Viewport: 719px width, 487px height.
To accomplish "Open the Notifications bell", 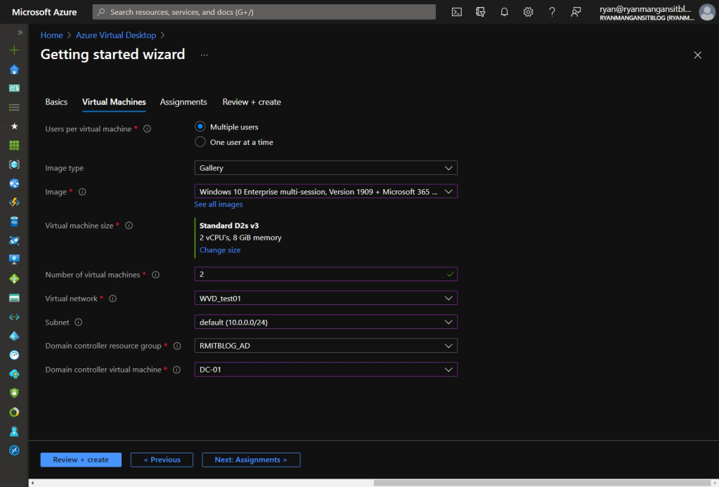I will (x=505, y=12).
